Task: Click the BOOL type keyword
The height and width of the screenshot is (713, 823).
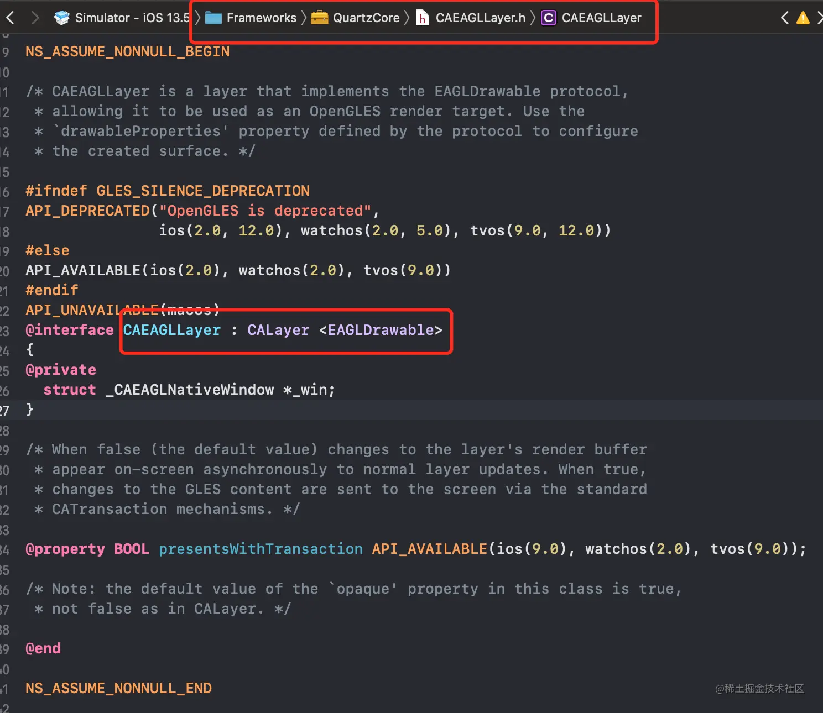Action: [132, 549]
